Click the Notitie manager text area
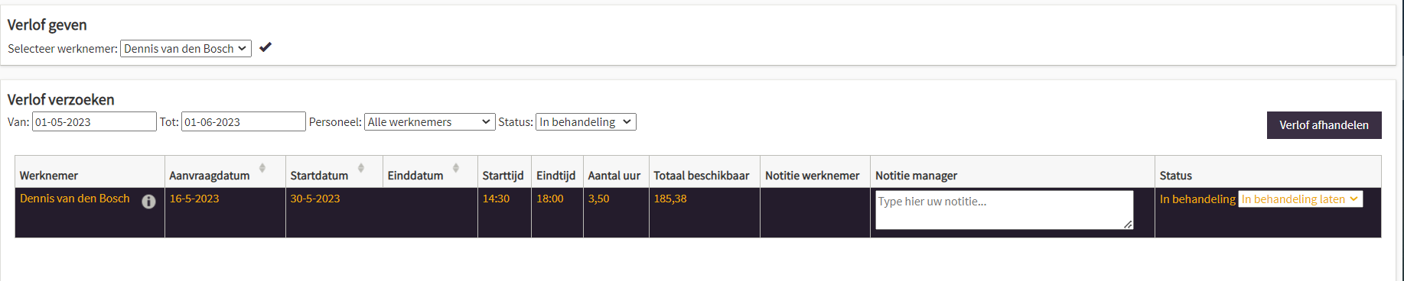The height and width of the screenshot is (281, 1404). coord(1004,210)
